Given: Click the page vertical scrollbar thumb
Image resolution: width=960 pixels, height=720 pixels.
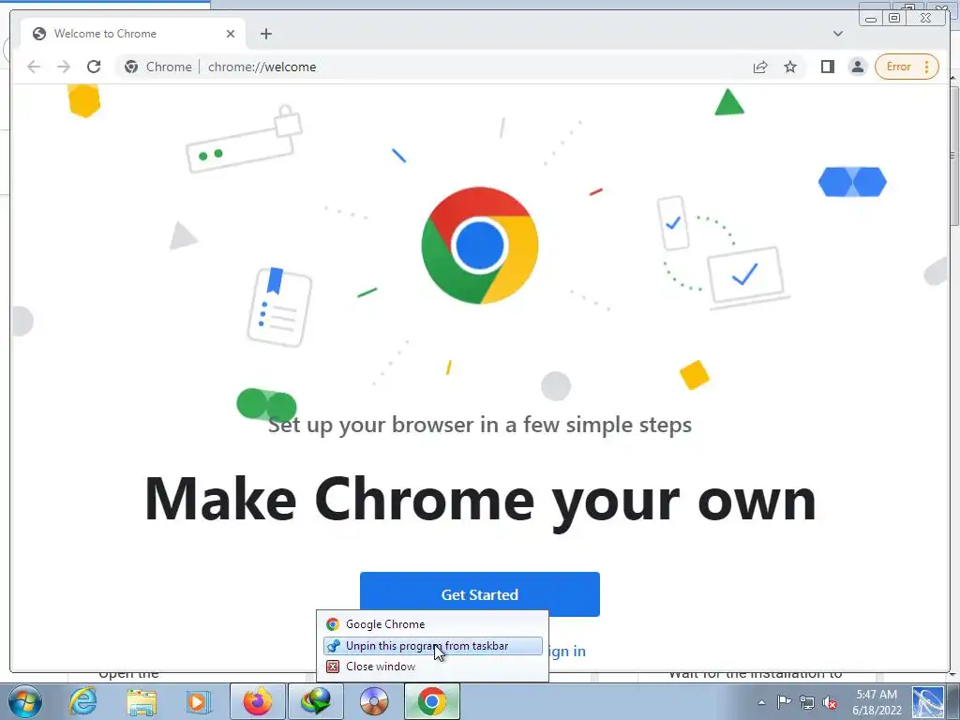Looking at the screenshot, I should click(x=953, y=157).
